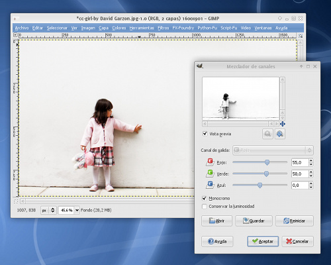Viewport: 331px width, 265px height.
Task: Click the Abrir button
Action: [x=216, y=221]
